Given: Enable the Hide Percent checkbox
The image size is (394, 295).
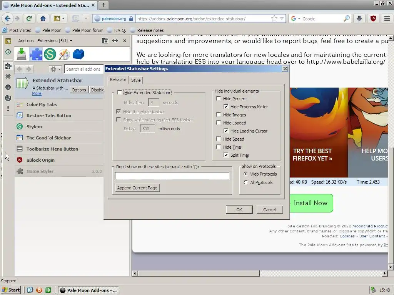Looking at the screenshot, I should (x=219, y=99).
